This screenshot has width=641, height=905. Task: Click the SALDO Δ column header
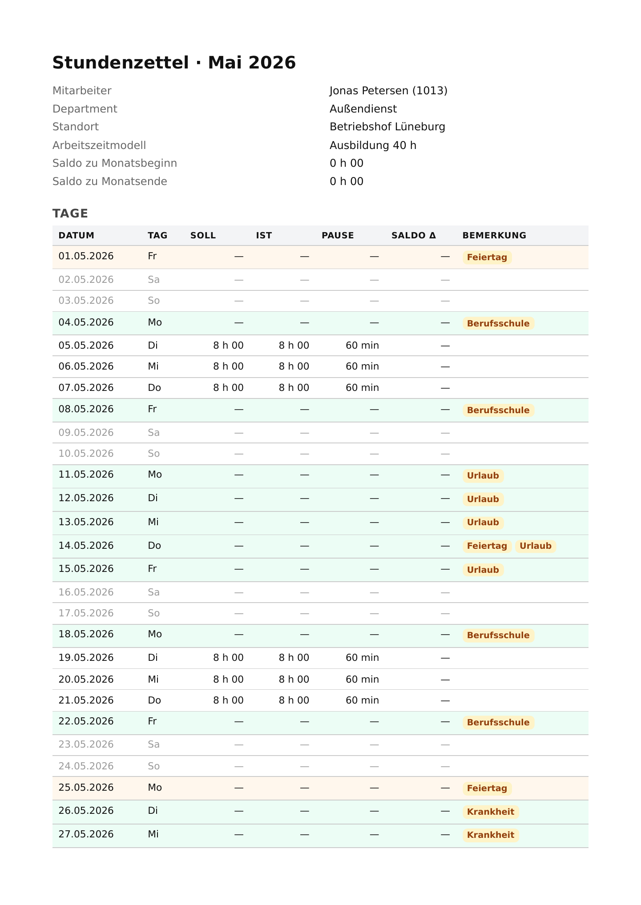[414, 236]
